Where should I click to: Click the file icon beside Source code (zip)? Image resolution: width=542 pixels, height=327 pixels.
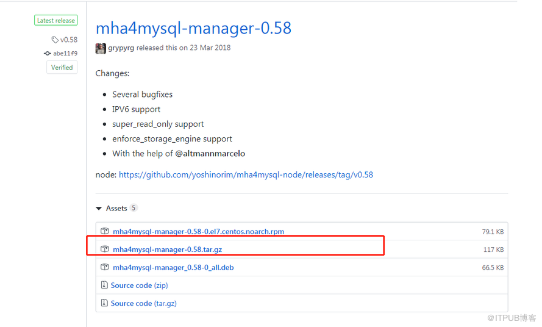pos(104,286)
